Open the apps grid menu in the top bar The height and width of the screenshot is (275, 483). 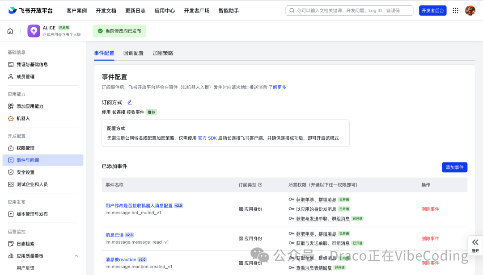(x=455, y=10)
